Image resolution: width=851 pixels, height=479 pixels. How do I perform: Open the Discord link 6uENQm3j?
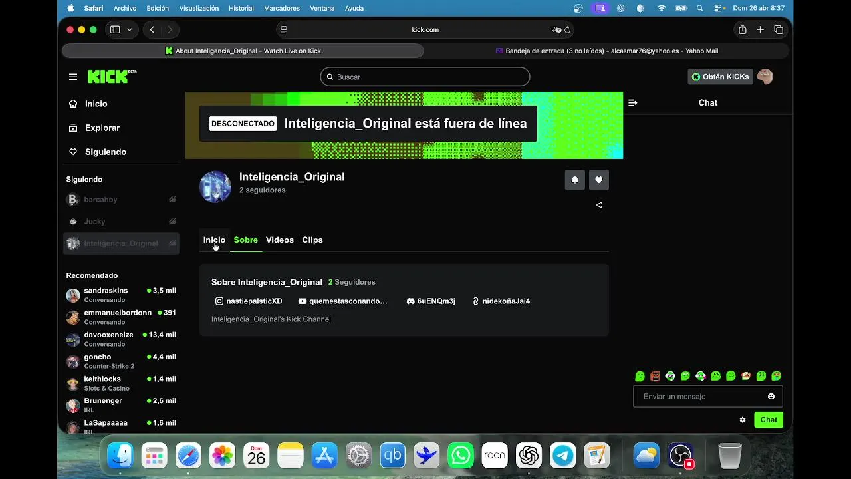pyautogui.click(x=431, y=301)
